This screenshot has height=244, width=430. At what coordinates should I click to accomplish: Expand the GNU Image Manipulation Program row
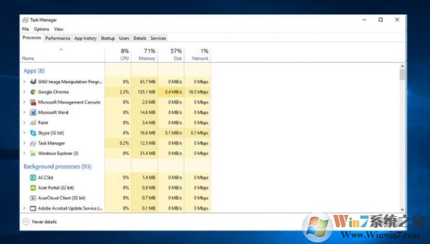point(24,82)
